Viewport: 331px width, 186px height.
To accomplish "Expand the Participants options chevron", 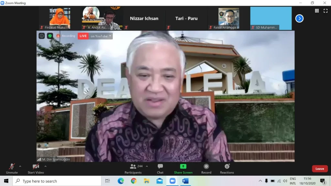I will (146, 167).
